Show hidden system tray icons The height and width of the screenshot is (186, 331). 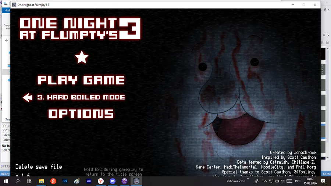(x=265, y=181)
